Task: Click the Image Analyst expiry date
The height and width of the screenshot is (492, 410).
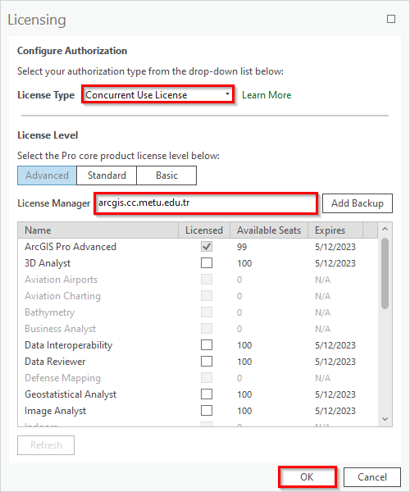Action: pyautogui.click(x=335, y=411)
